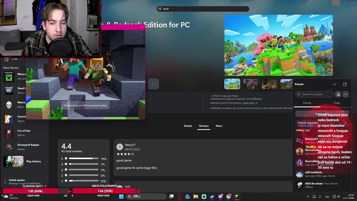Select the Reviews tab
Image resolution: width=357 pixels, height=201 pixels.
coord(204,126)
